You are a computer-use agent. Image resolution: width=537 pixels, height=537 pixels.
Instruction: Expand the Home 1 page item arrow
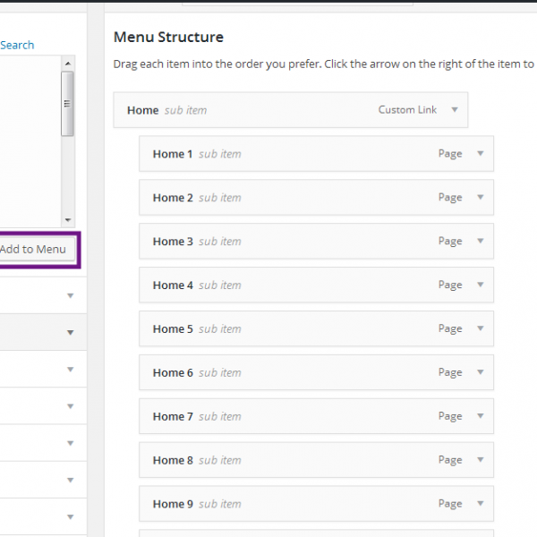[x=480, y=154]
